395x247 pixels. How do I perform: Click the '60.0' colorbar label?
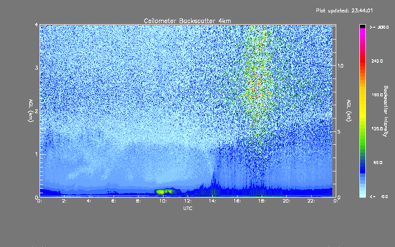point(378,163)
